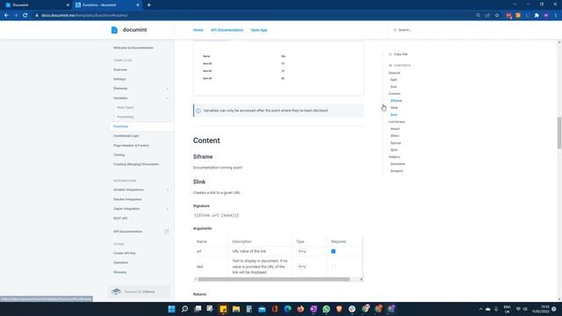Expand the Elements sidebar section
Viewport: 562px width, 316px height.
(x=168, y=89)
